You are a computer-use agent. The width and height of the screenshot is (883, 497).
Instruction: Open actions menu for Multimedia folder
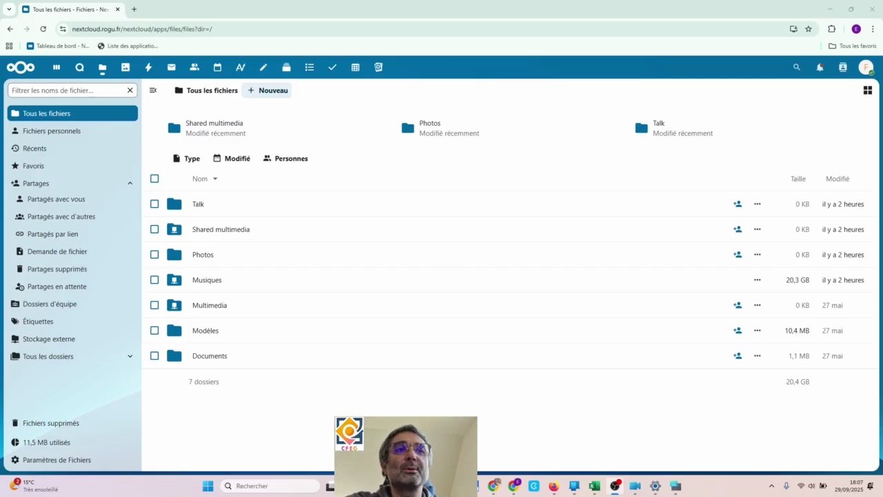[x=757, y=305]
